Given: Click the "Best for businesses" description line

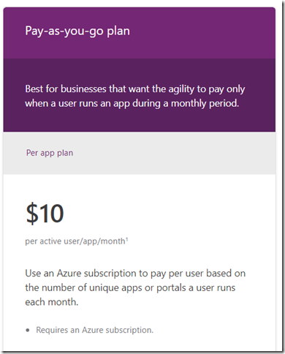Looking at the screenshot, I should pos(135,89).
